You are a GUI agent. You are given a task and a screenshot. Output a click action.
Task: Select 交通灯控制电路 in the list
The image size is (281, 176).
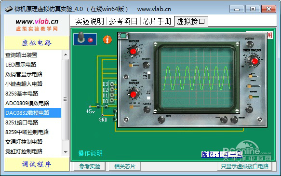(33, 142)
